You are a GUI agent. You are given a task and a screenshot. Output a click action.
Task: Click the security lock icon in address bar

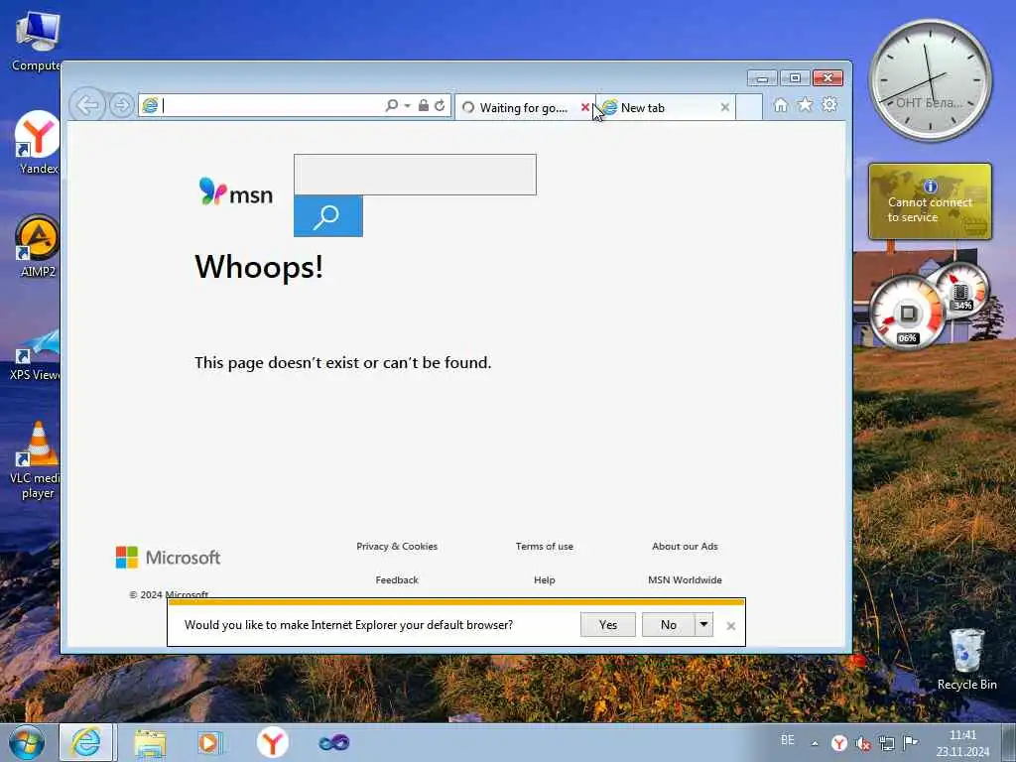coord(423,105)
